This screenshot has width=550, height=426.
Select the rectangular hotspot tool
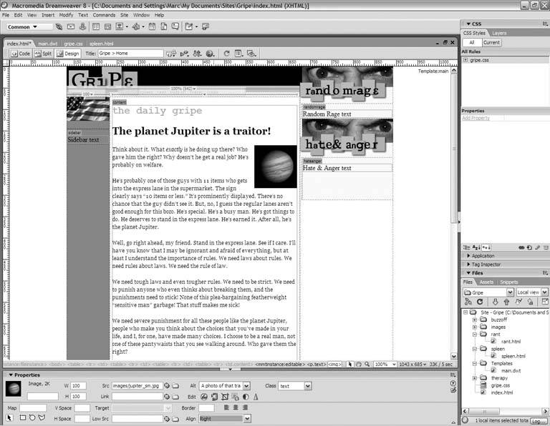21,417
